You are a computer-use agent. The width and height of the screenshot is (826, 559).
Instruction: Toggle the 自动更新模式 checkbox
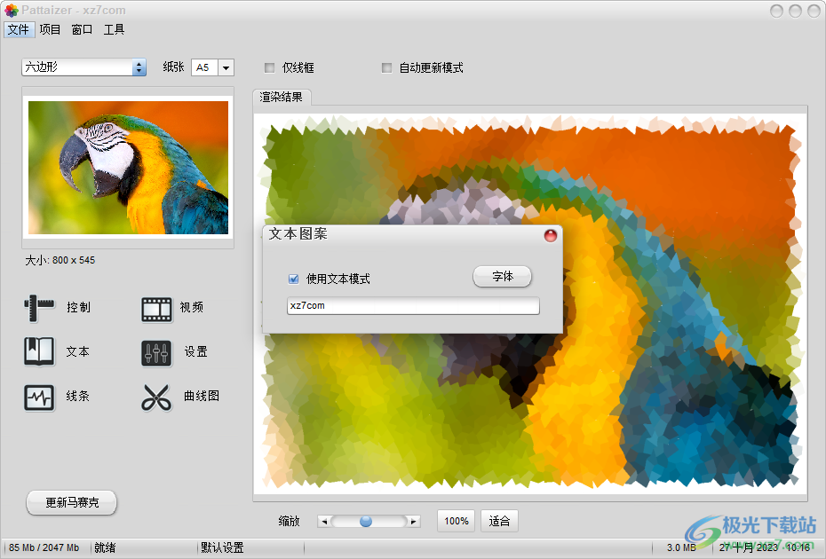point(386,67)
